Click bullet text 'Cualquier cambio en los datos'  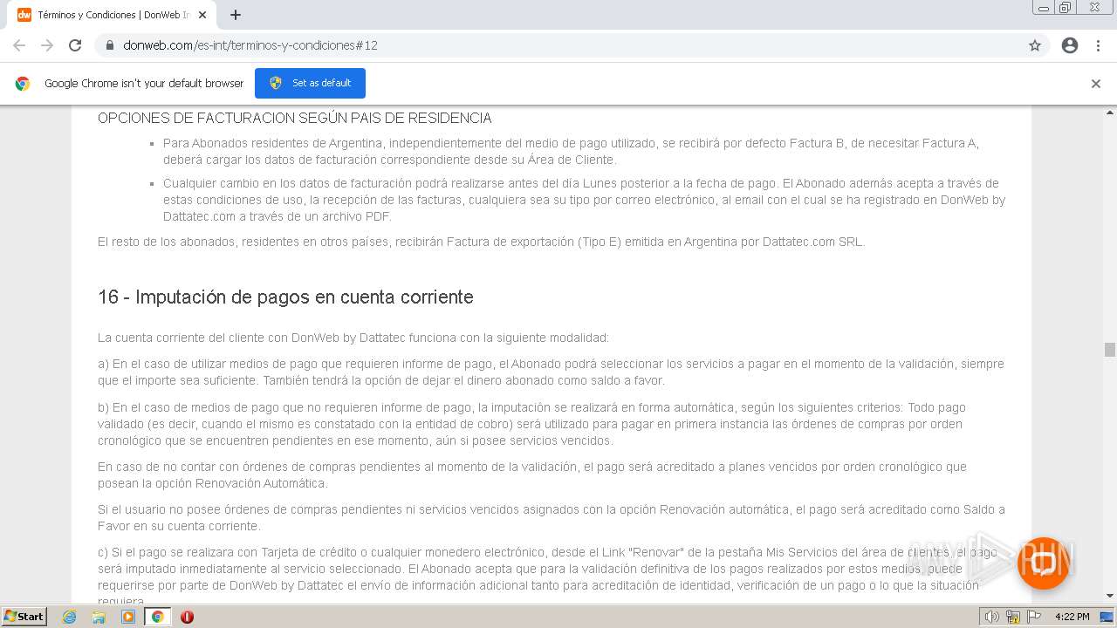tap(584, 200)
